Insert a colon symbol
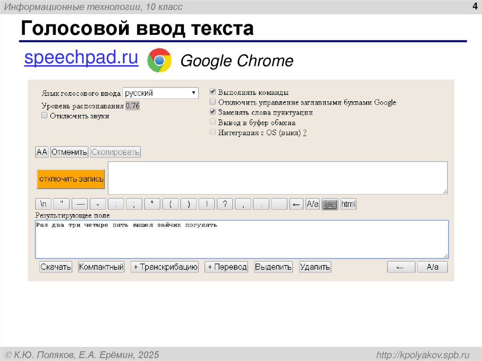This screenshot has width=482, height=361. click(116, 204)
